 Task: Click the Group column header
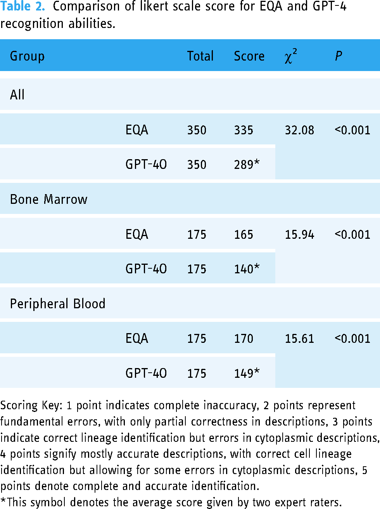tap(27, 56)
